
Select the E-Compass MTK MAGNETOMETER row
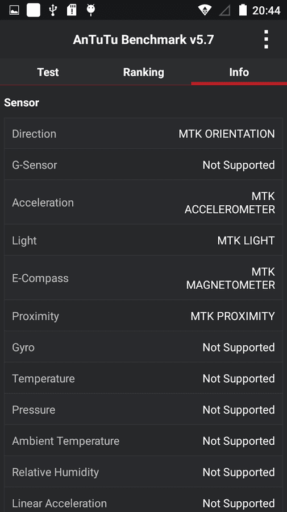click(143, 278)
